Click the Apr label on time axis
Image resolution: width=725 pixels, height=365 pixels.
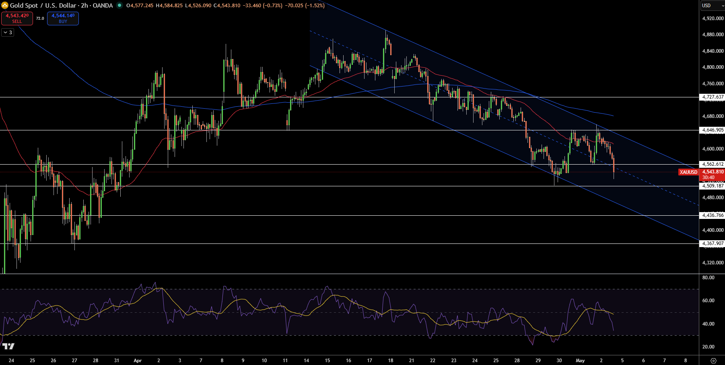click(x=138, y=361)
